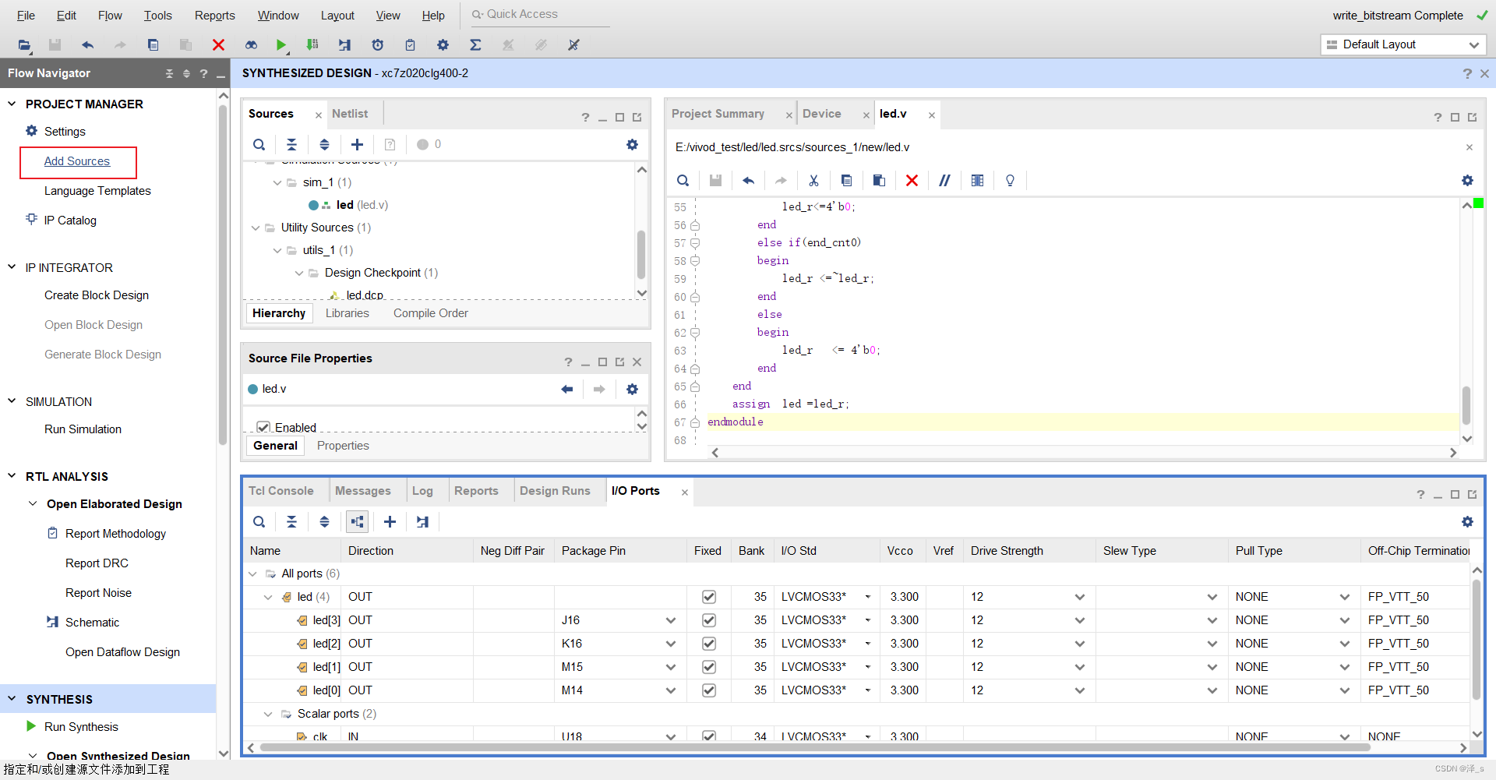Click the Open Project toolbar icon
Screen dimensions: 1496x780
click(24, 45)
